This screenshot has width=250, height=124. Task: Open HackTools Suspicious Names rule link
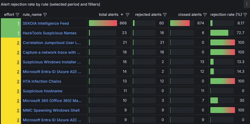coord(50,33)
